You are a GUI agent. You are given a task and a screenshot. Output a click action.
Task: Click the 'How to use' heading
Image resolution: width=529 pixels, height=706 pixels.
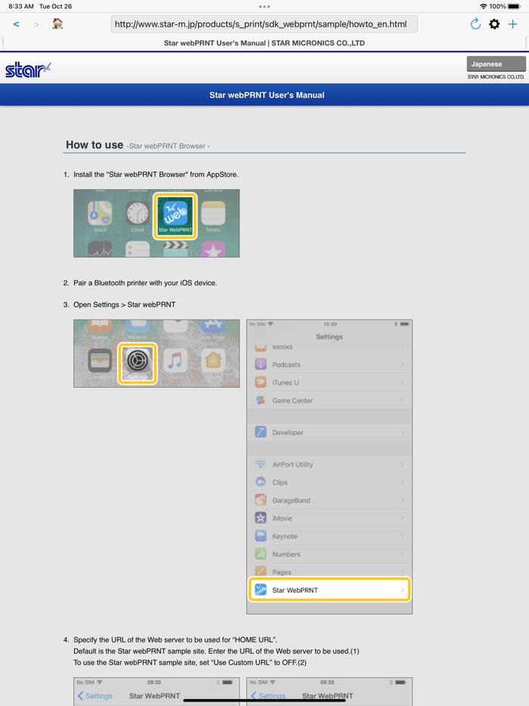pos(94,145)
